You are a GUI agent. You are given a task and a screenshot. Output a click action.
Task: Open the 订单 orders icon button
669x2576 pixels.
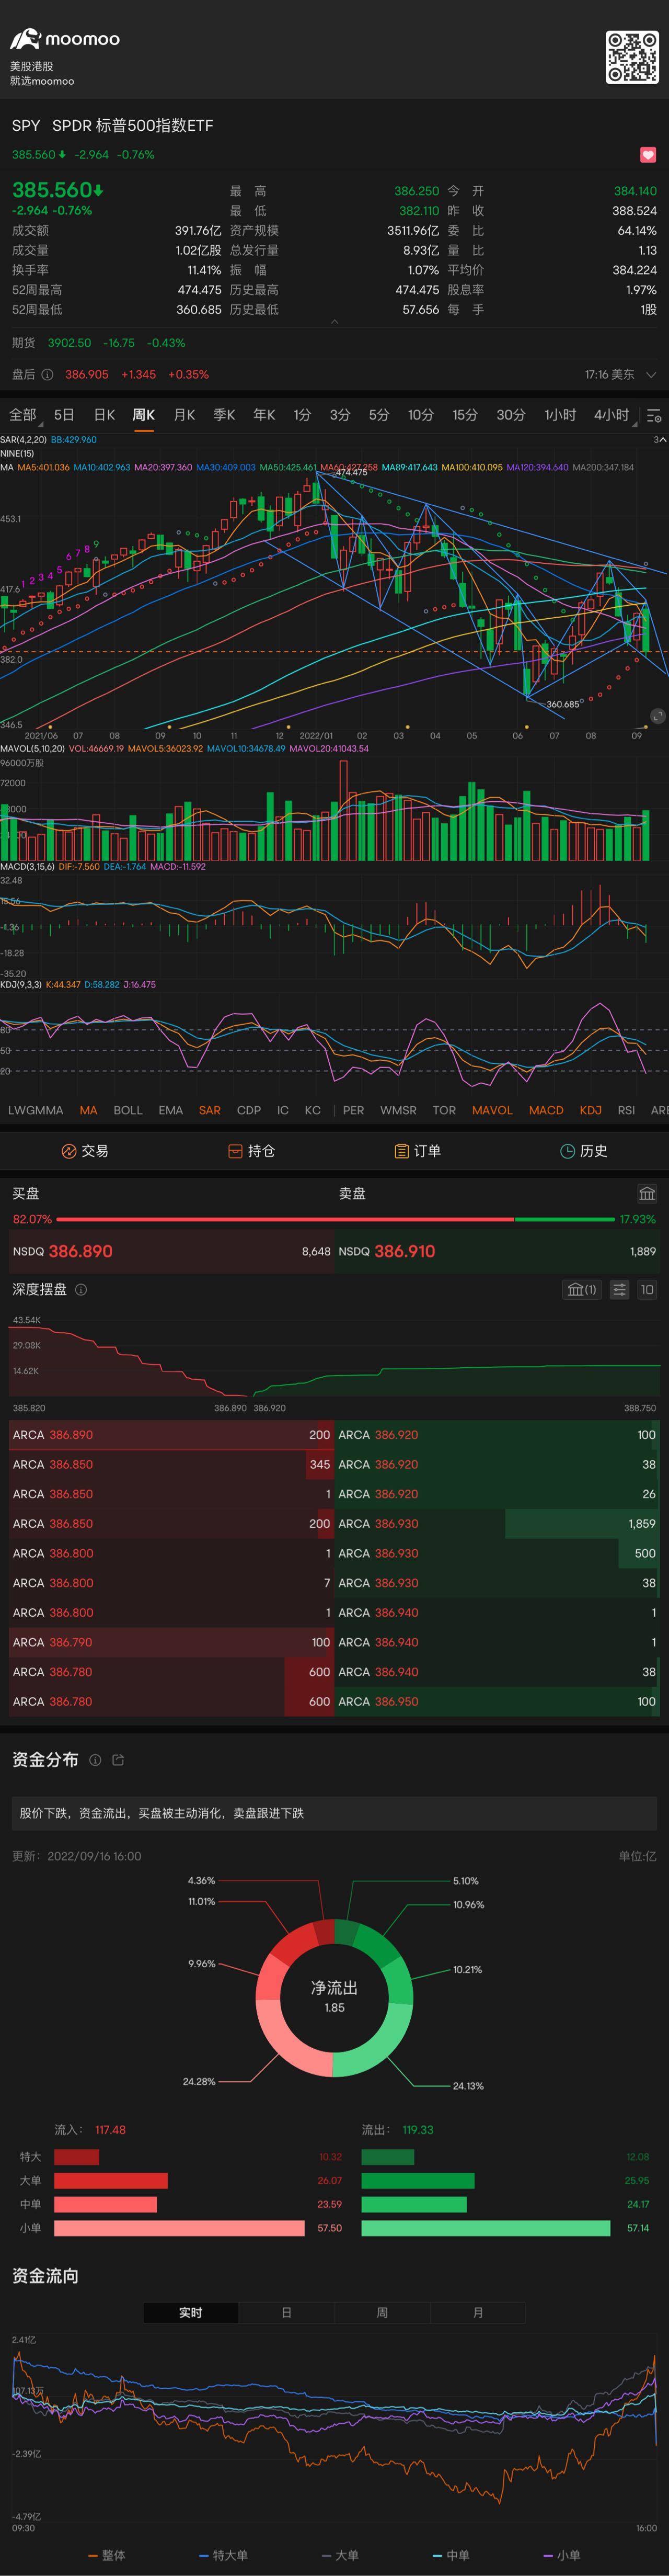417,1151
